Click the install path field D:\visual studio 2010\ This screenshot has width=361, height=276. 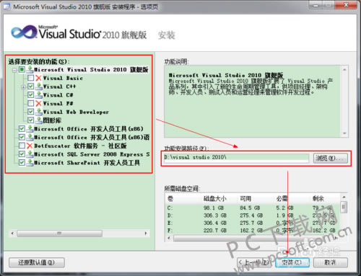pyautogui.click(x=236, y=158)
